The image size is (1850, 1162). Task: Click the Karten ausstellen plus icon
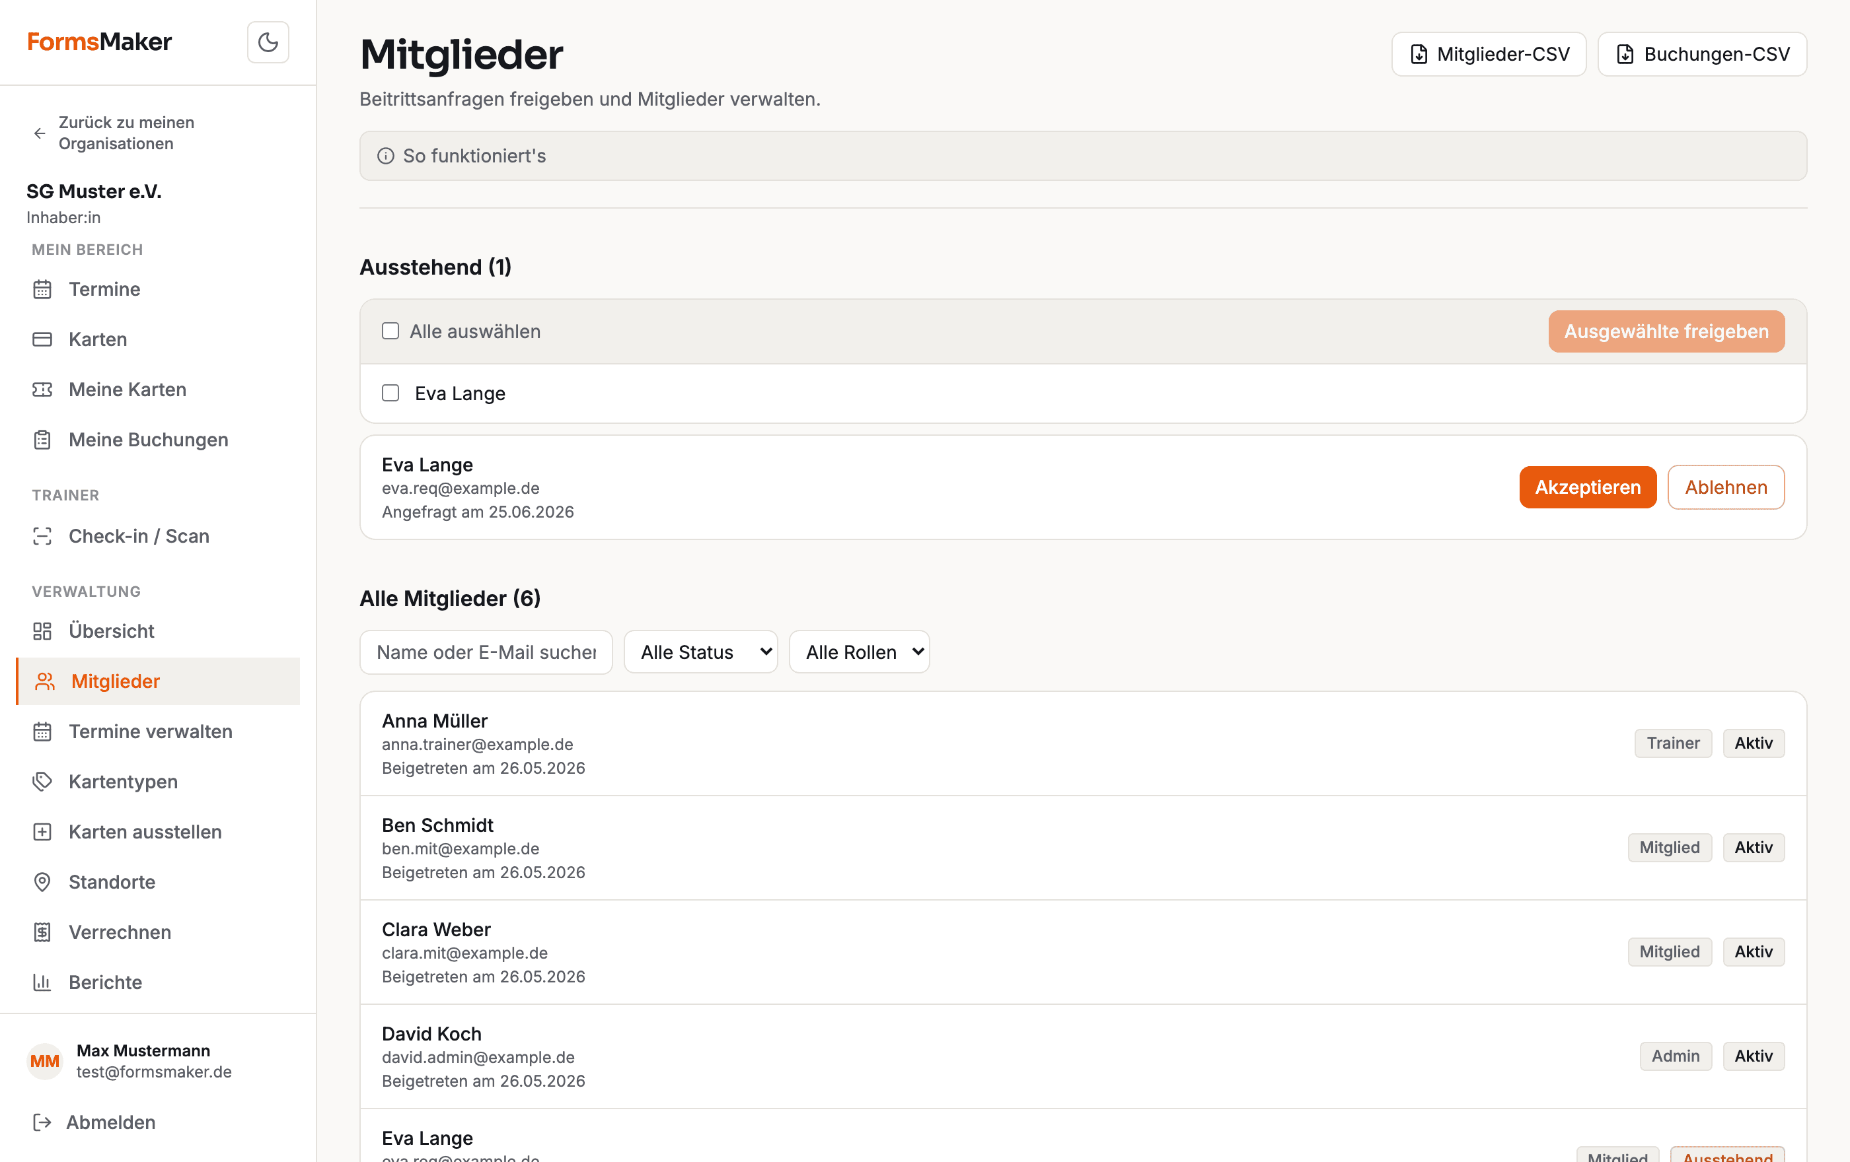coord(42,832)
